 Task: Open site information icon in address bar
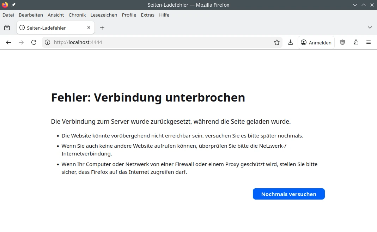pos(48,43)
